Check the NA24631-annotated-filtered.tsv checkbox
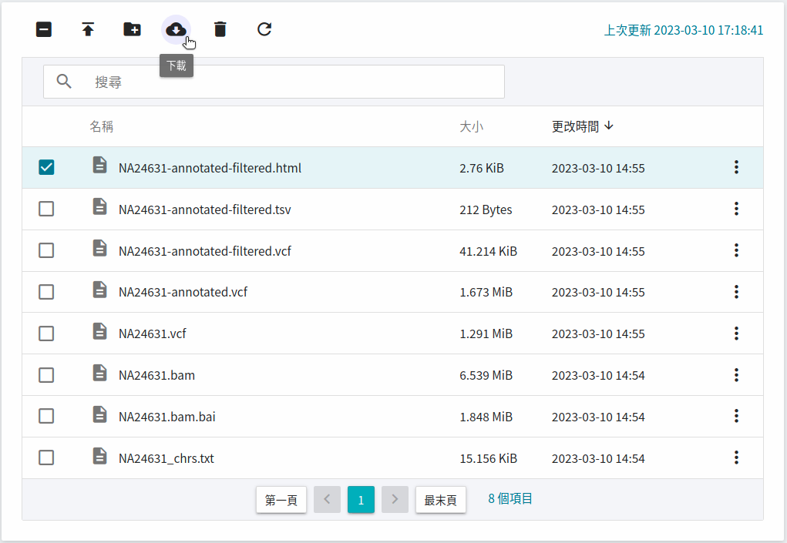The width and height of the screenshot is (787, 543). (46, 209)
